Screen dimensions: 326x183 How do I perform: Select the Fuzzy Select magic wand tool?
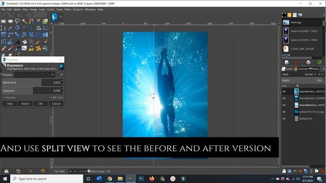pos(24,21)
